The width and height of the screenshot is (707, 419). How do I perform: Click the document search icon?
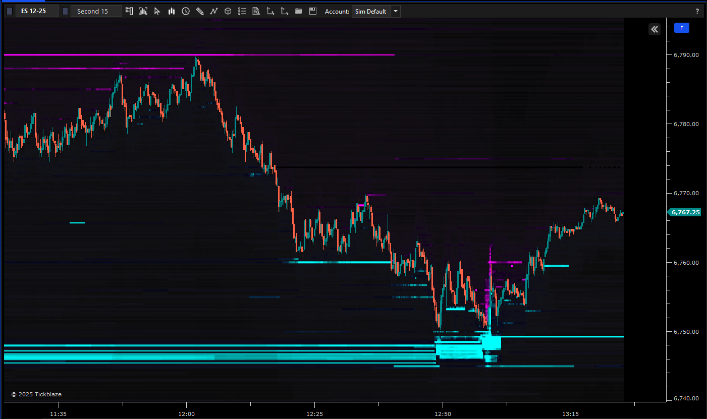256,11
